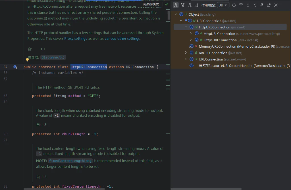The image size is (291, 190).
Task: Collapse the Object java.lang node
Action: tap(176, 14)
